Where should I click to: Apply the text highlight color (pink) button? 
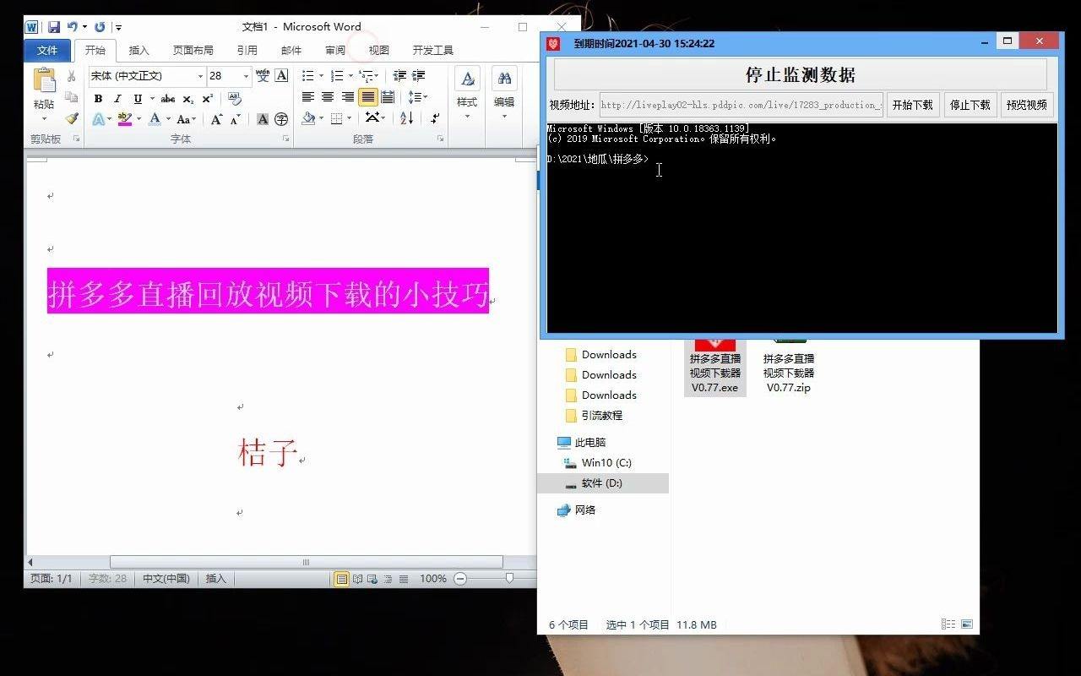click(x=124, y=119)
